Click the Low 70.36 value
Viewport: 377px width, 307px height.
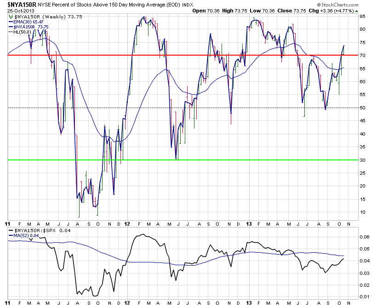coord(262,11)
